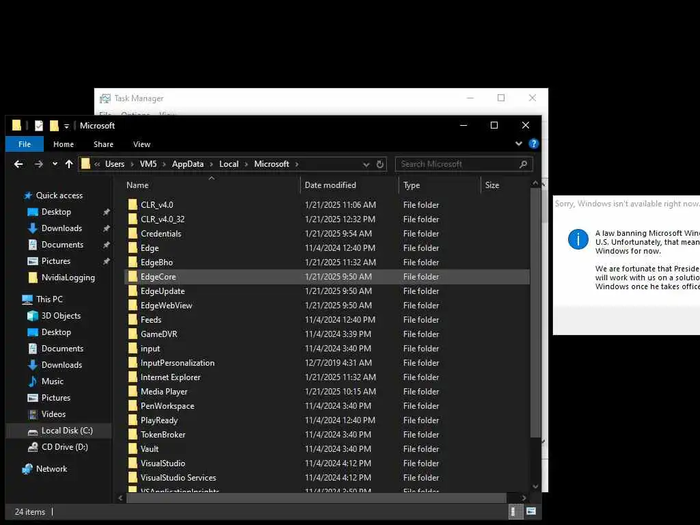Select Videos under This PC
This screenshot has width=700, height=525.
53,414
